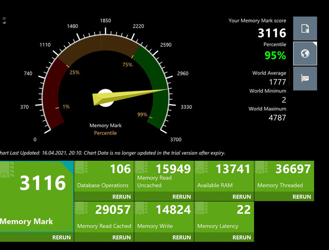
Task: Click the memory chip icon on Memory Read Uncached tile
Action: point(142,167)
